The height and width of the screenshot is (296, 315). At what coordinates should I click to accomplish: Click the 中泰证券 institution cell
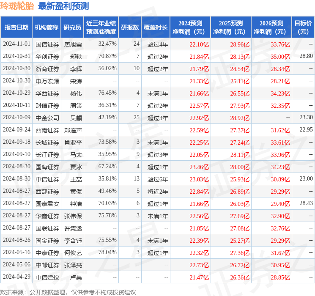(47, 253)
